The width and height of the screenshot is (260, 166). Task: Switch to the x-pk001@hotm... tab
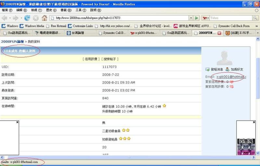pyautogui.click(x=144, y=33)
